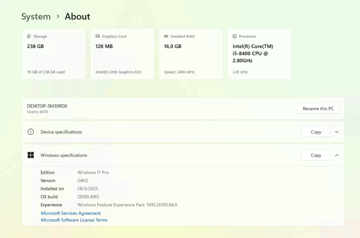Image resolution: width=360 pixels, height=238 pixels.
Task: Click the Device specifications info icon
Action: coord(31,132)
